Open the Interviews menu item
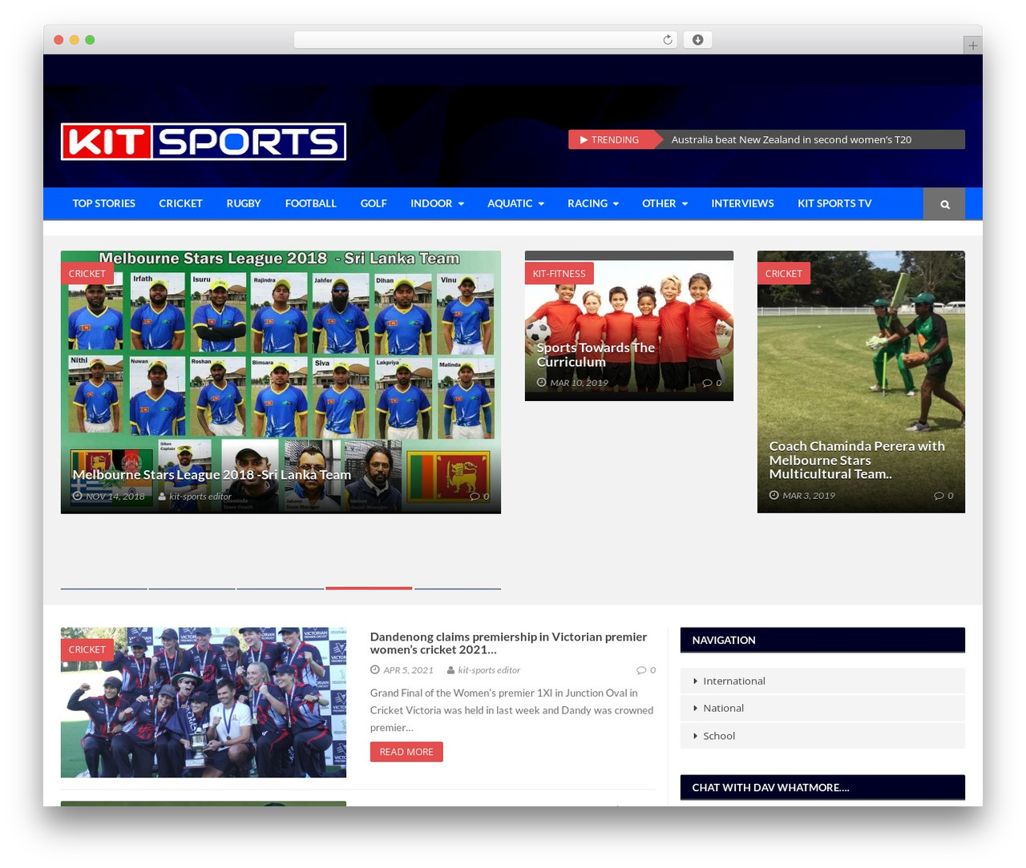 (742, 203)
